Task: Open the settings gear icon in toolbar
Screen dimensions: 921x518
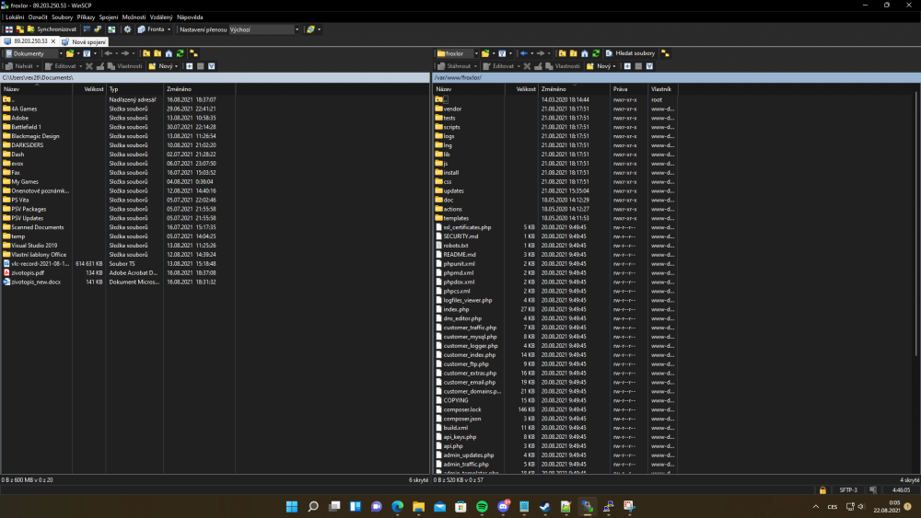Action: [x=127, y=29]
